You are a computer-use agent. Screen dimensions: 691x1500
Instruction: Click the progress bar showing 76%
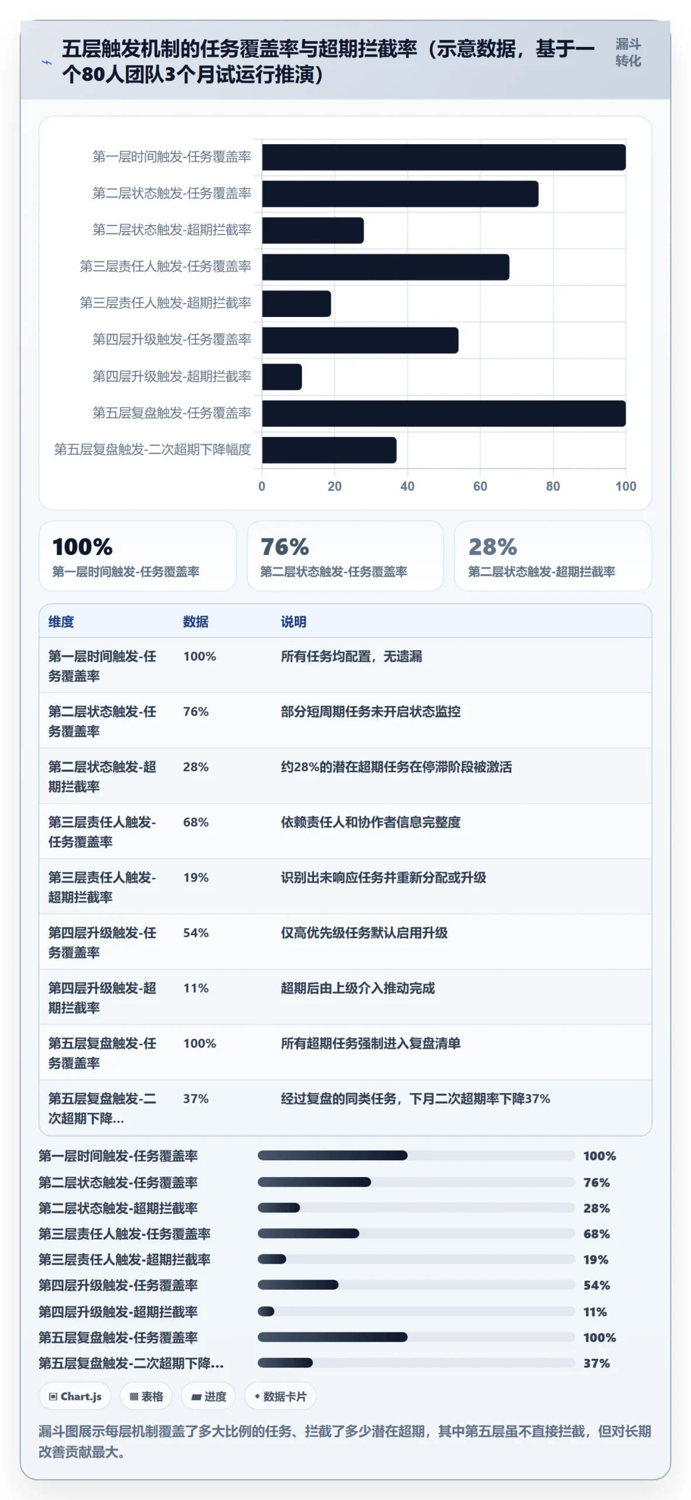coord(416,1182)
